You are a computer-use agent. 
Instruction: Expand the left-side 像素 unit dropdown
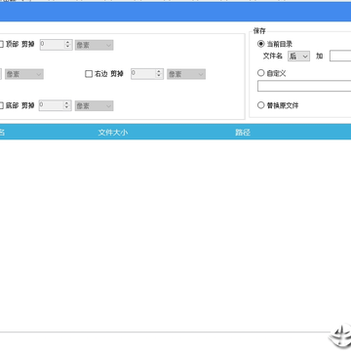point(24,74)
